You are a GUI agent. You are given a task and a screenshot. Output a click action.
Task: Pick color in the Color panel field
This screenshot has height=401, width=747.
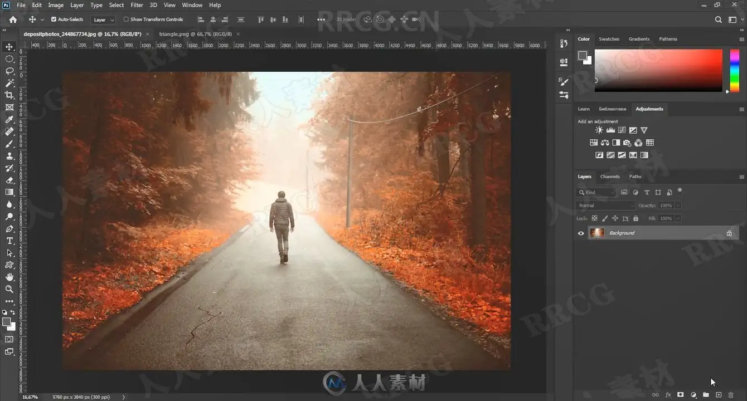[x=658, y=70]
